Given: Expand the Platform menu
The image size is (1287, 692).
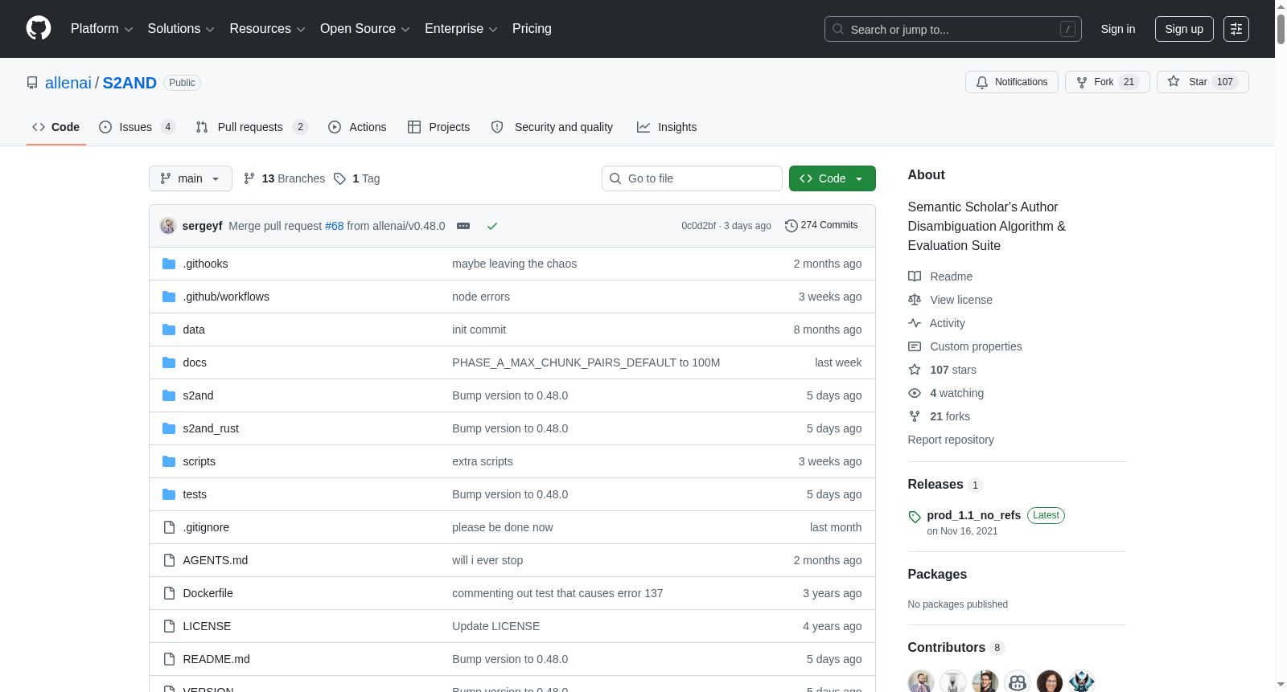Looking at the screenshot, I should tap(102, 29).
